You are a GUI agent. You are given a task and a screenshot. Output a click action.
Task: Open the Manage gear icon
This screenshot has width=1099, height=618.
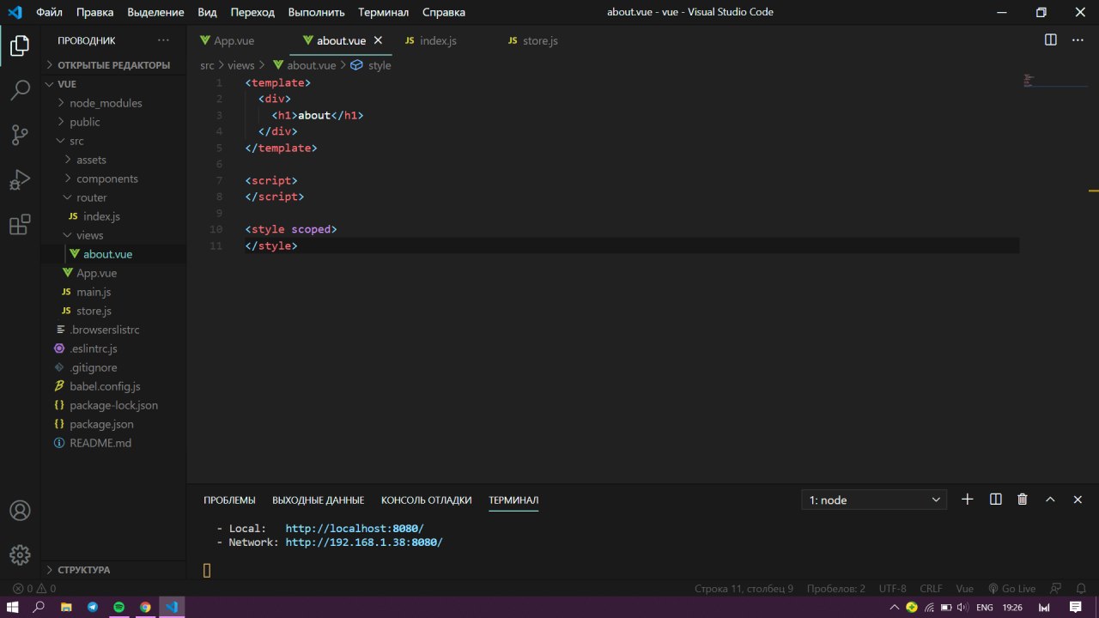(x=20, y=554)
